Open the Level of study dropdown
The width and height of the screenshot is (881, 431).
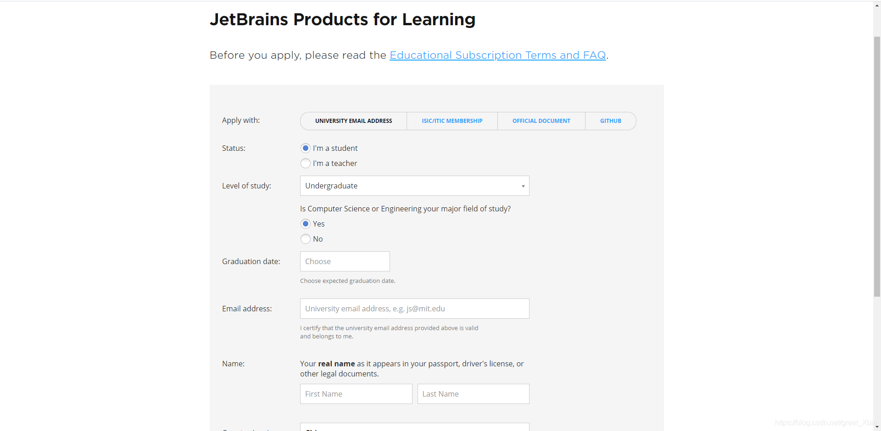[415, 186]
